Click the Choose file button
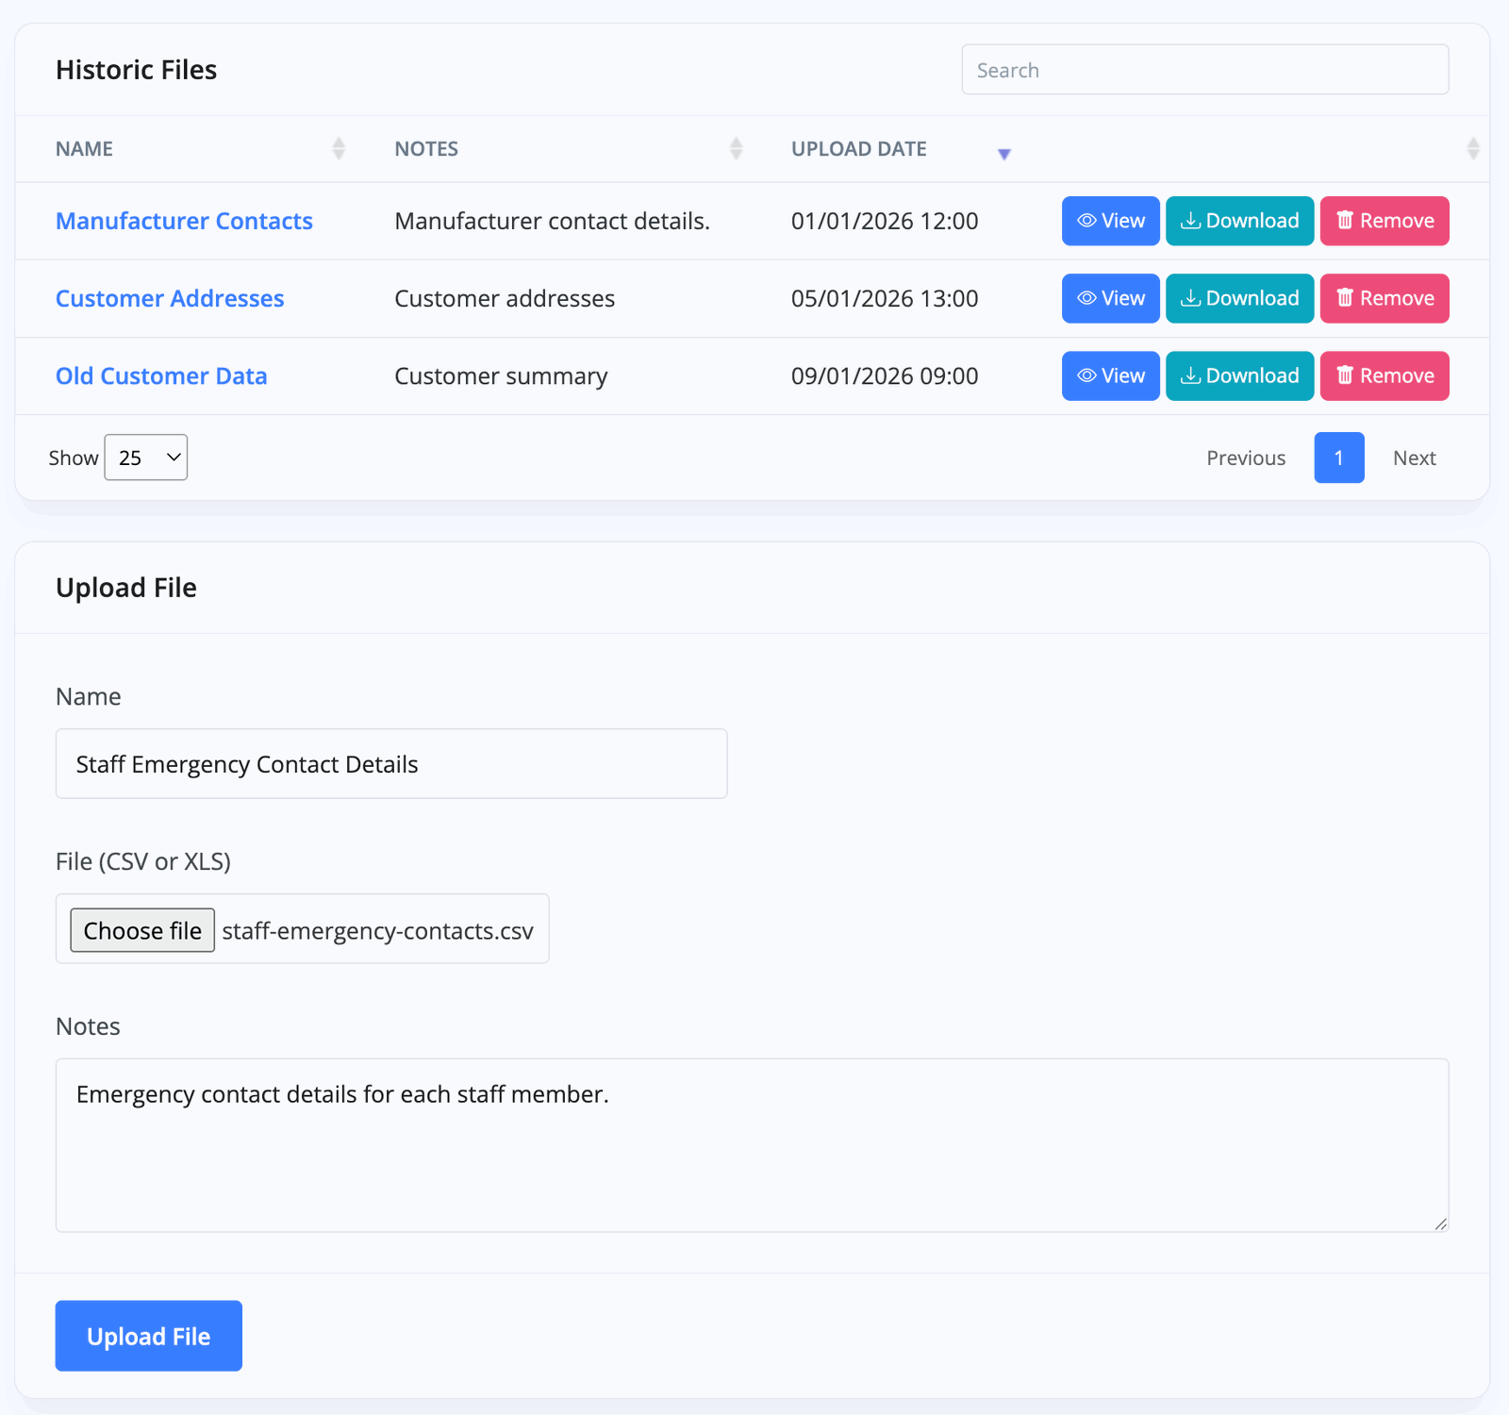The image size is (1509, 1415). pyautogui.click(x=142, y=930)
